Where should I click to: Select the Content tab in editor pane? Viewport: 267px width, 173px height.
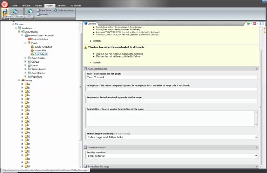click(x=90, y=24)
